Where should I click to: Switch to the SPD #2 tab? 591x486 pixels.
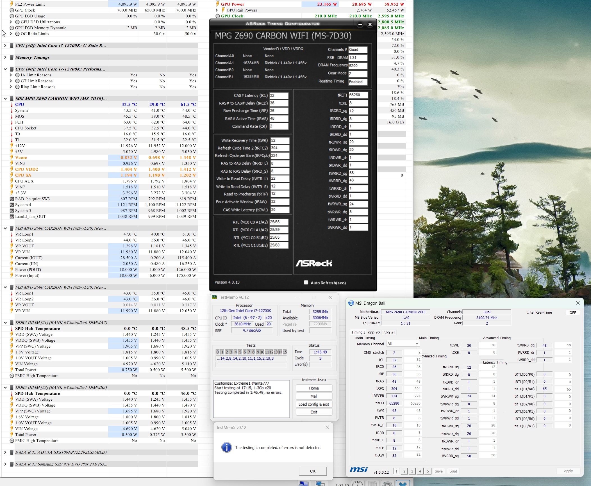pos(374,333)
